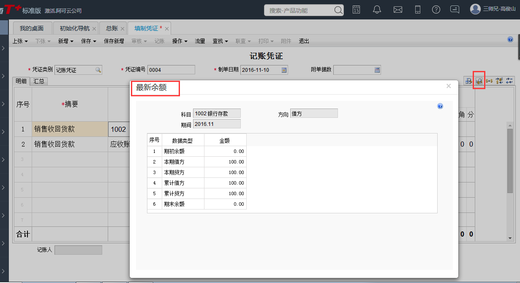Click inside the 凭证编号 input field

(x=171, y=70)
